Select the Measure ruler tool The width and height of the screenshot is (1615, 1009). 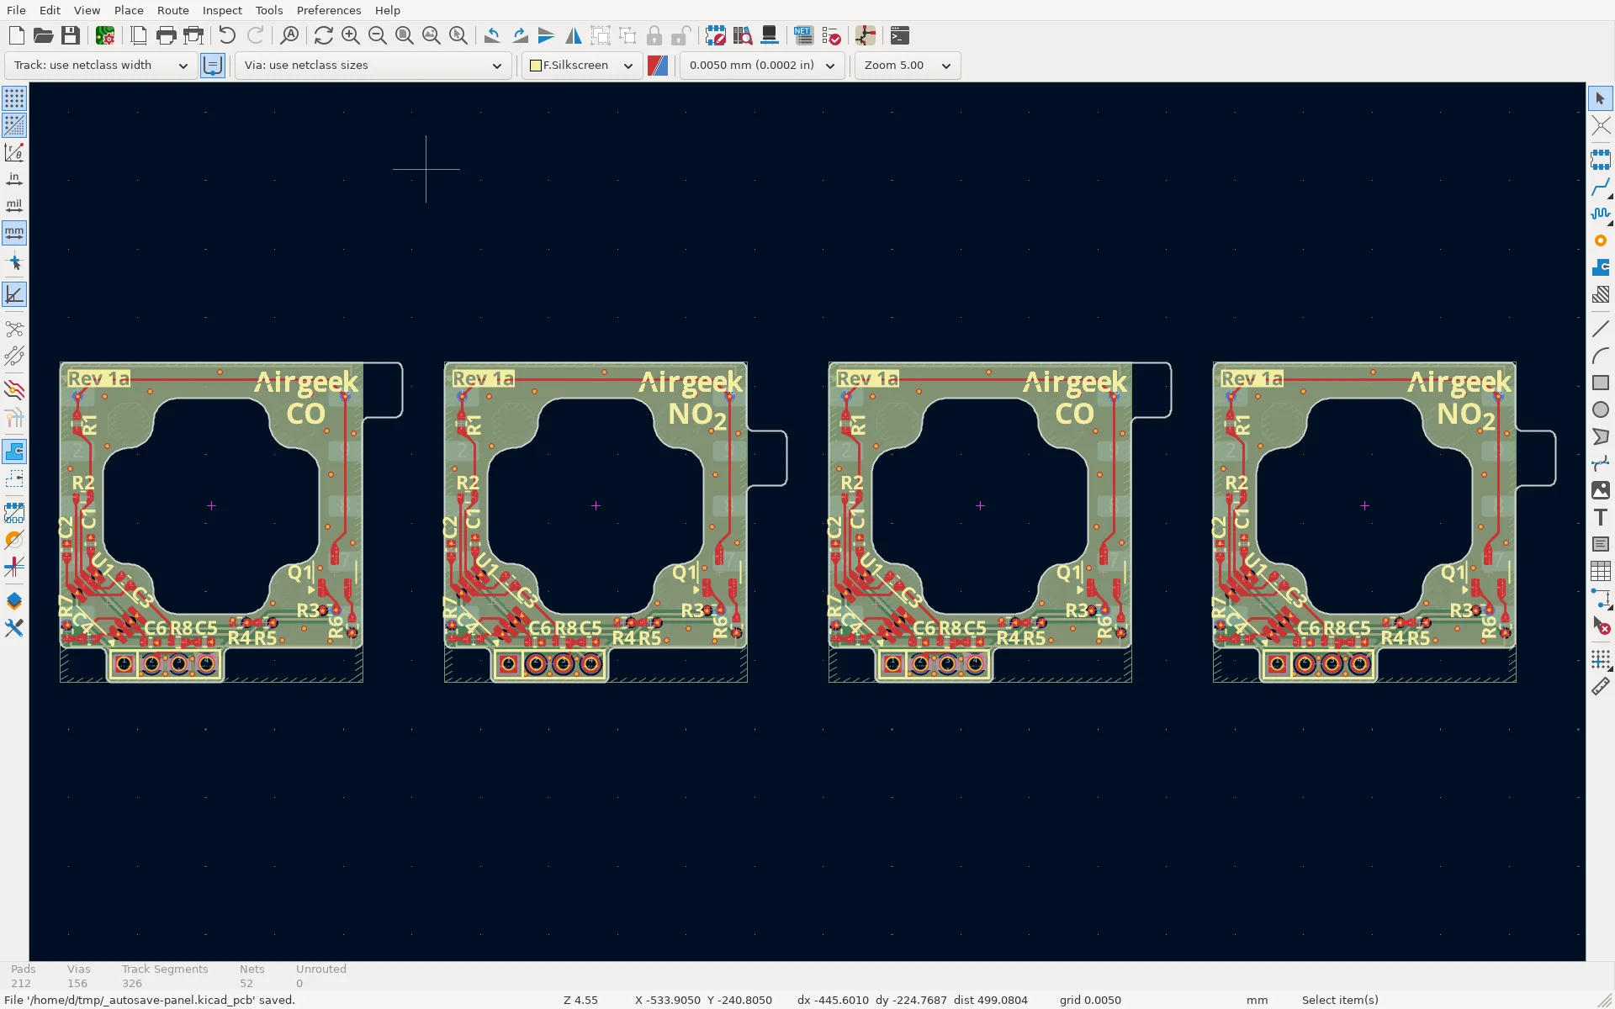1601,686
